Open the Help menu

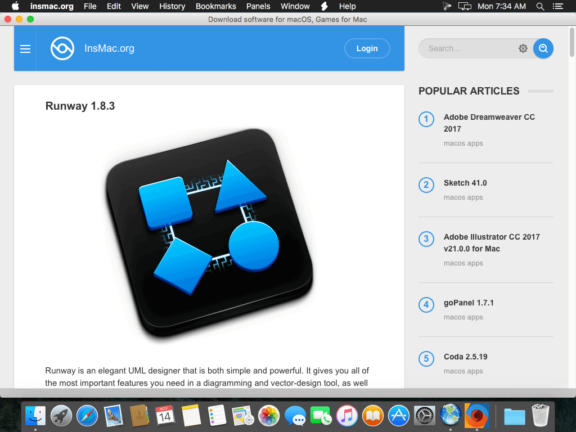tap(347, 6)
